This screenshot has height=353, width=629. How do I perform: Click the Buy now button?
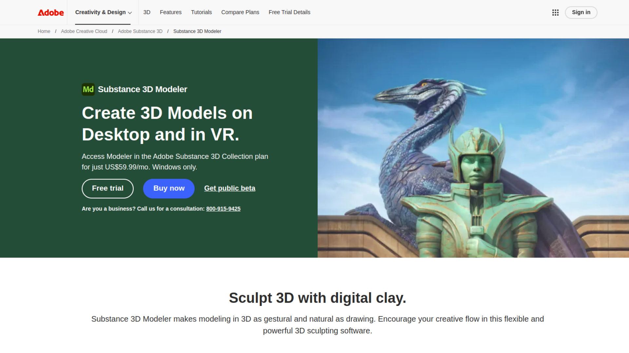point(169,188)
